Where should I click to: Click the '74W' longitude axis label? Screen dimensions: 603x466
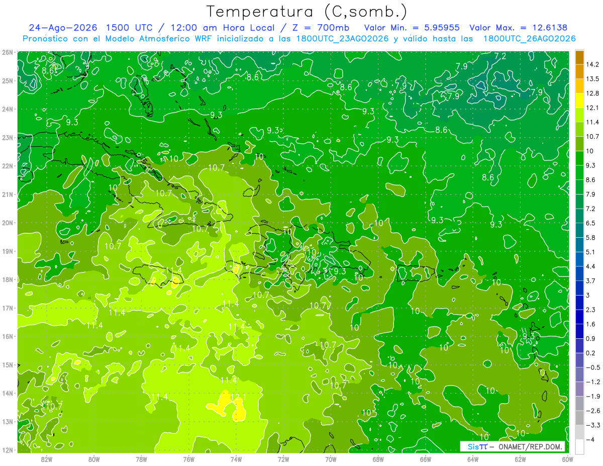coord(236,459)
